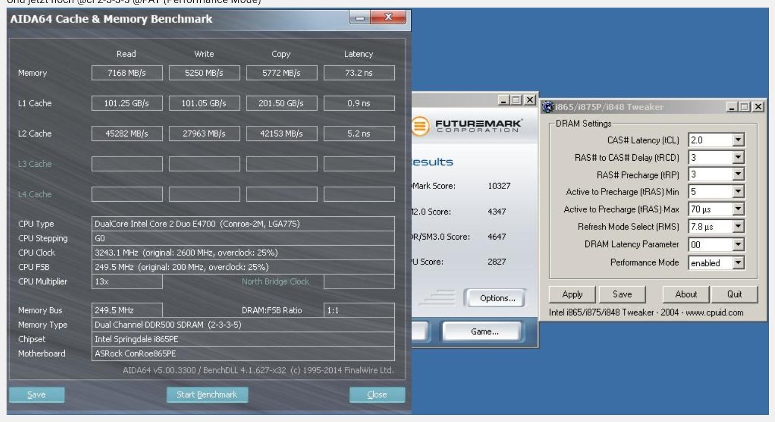Click L2 Cache Latency 5.2 ns value
The image size is (775, 422).
[359, 133]
